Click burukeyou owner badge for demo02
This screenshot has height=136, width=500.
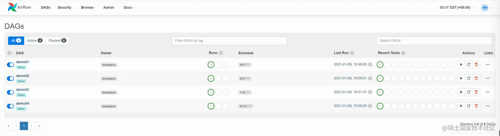click(x=109, y=79)
